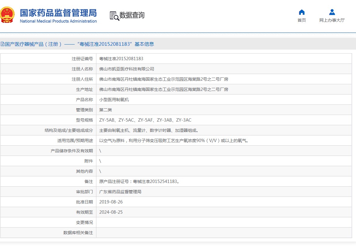The height and width of the screenshot is (251, 356).
Task: Click the approving department 广东省药品监督管理局
Action: tap(120, 192)
